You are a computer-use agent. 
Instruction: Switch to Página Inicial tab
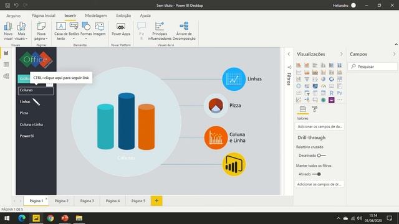(x=43, y=16)
